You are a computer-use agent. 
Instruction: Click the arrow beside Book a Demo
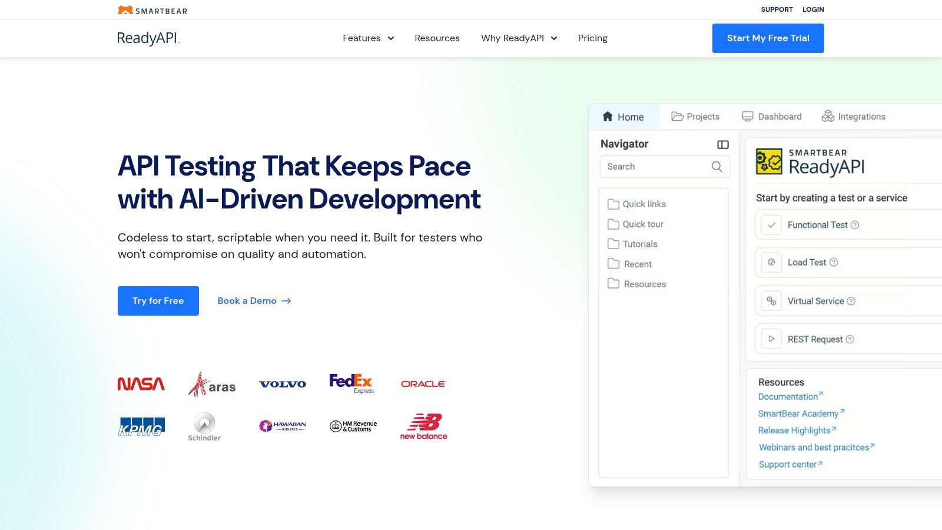[x=286, y=301]
